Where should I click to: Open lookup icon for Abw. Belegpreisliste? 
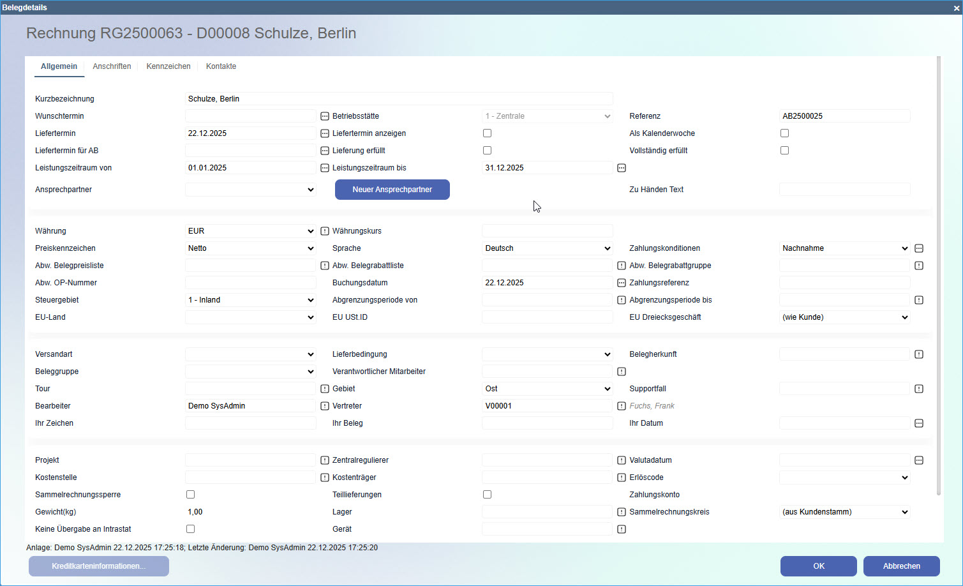coord(324,266)
